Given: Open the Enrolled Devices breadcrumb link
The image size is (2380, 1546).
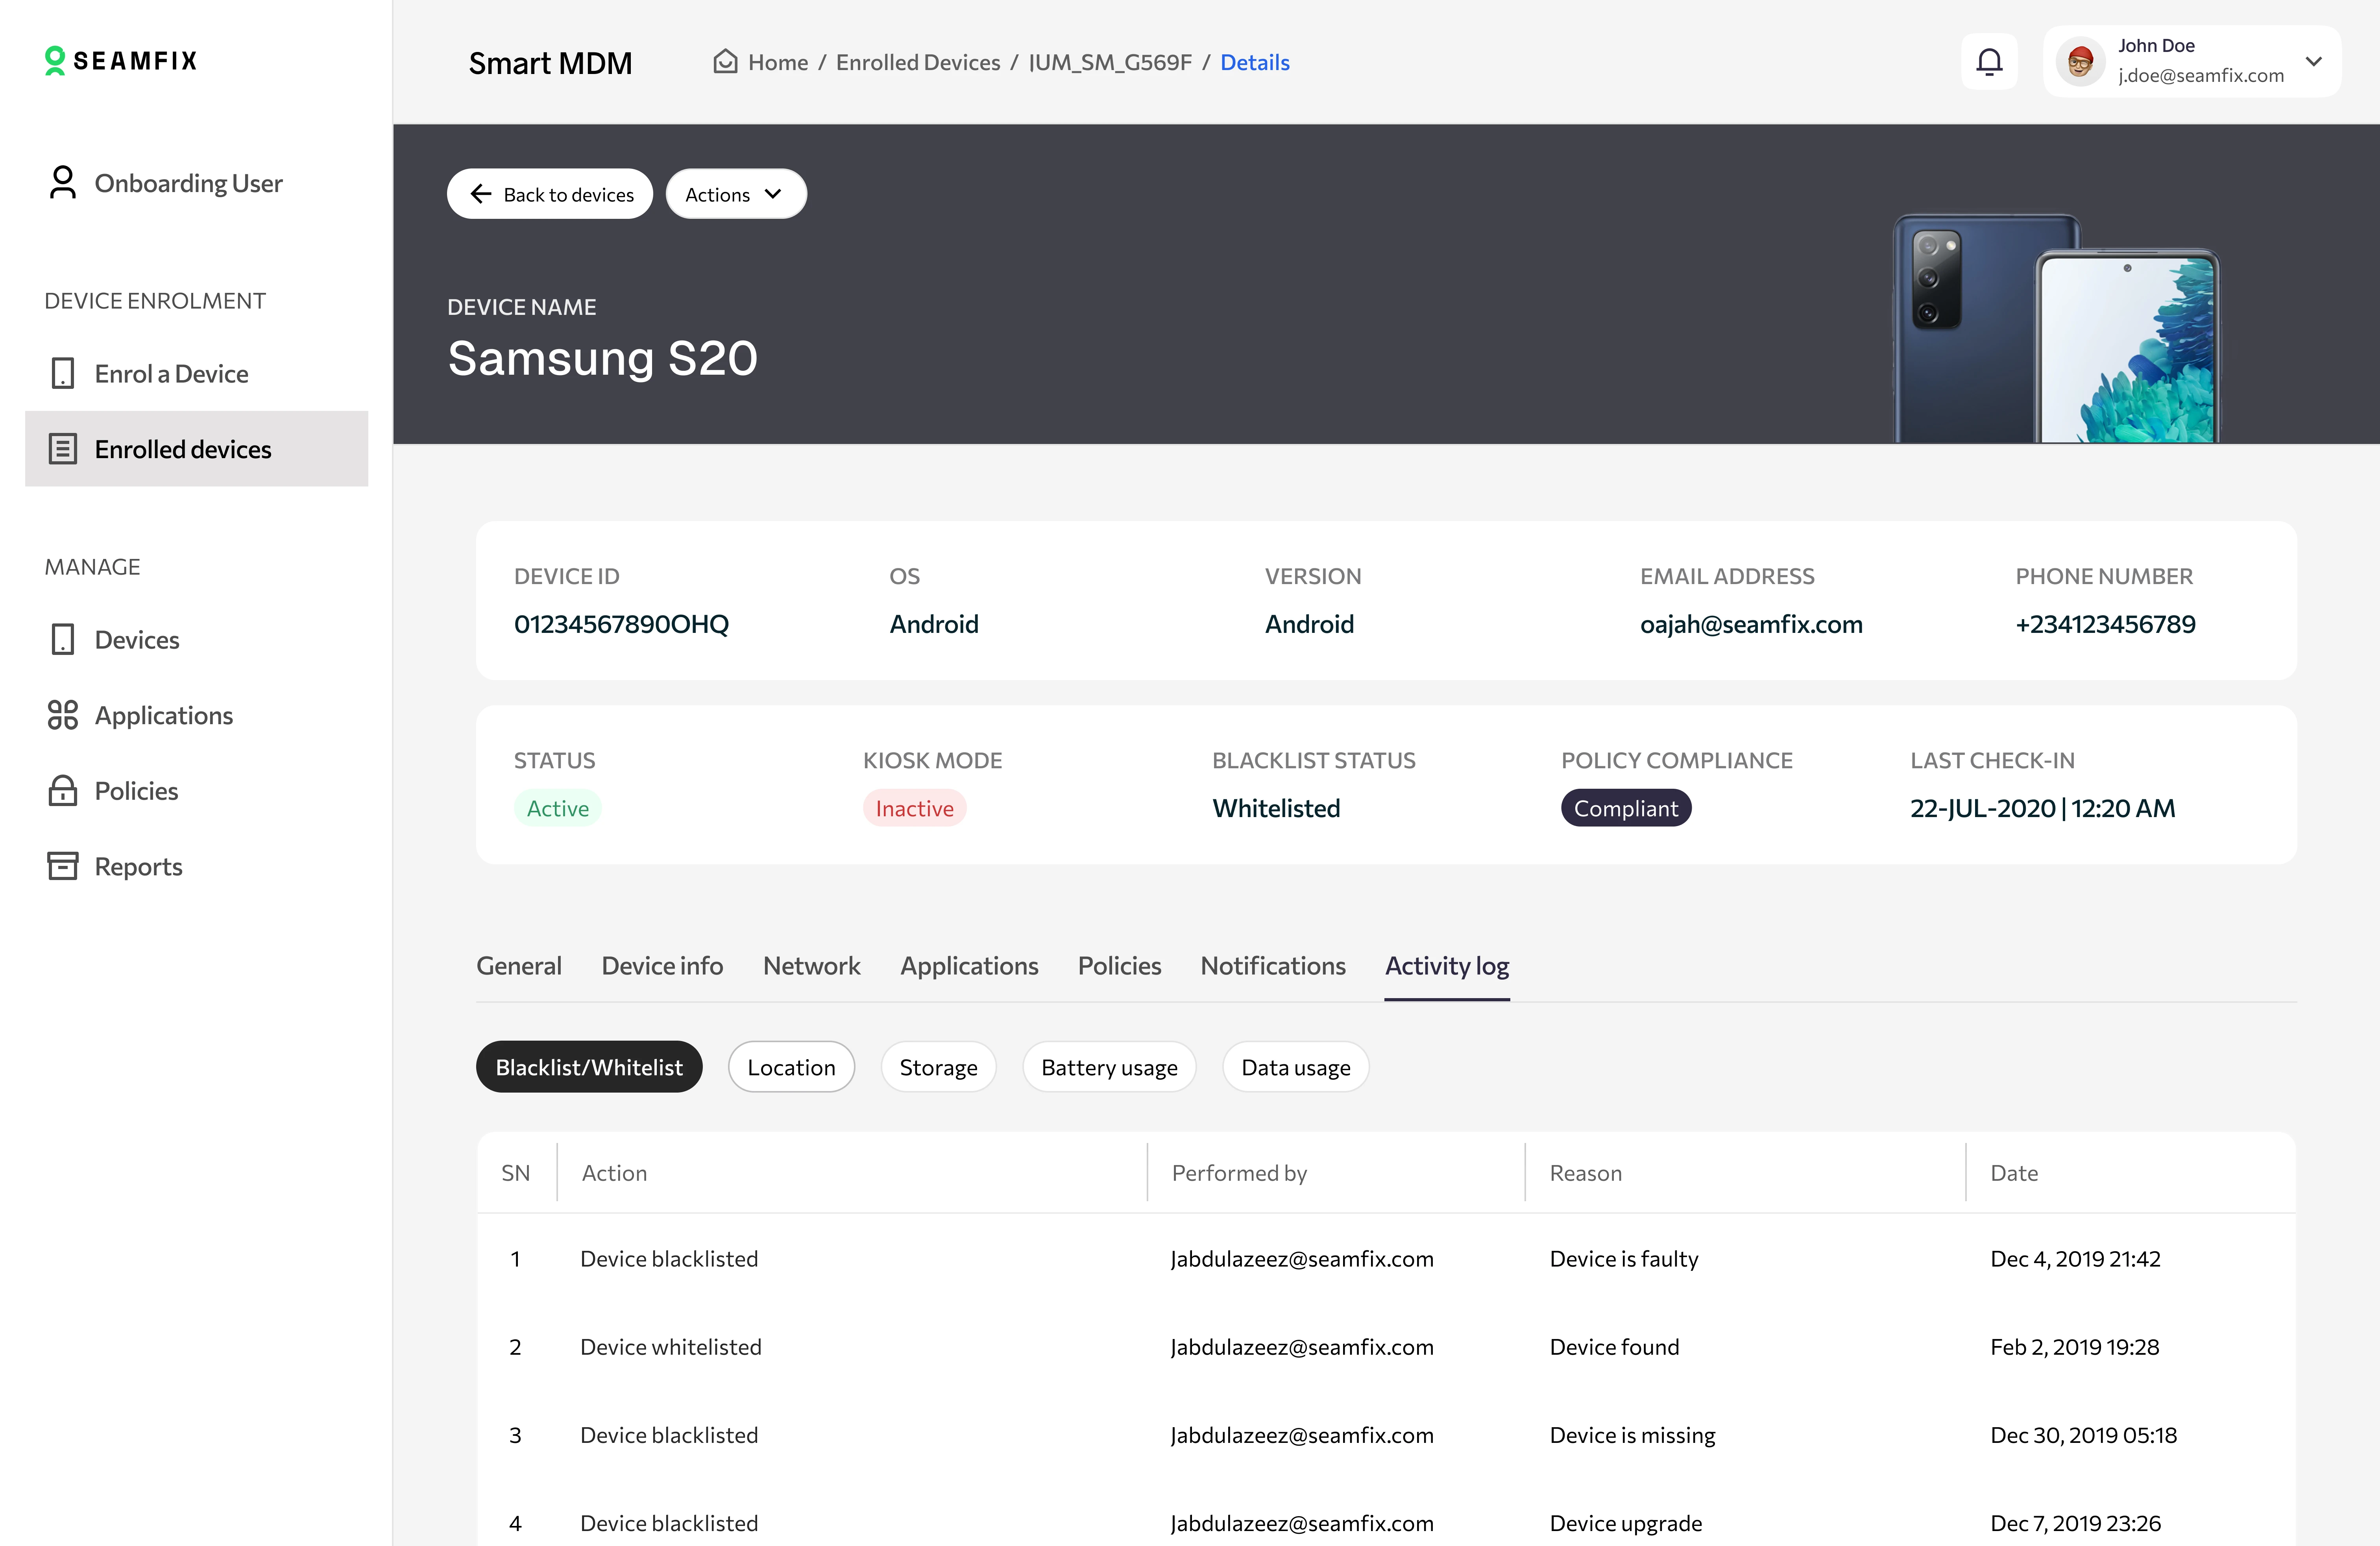Looking at the screenshot, I should [x=917, y=62].
